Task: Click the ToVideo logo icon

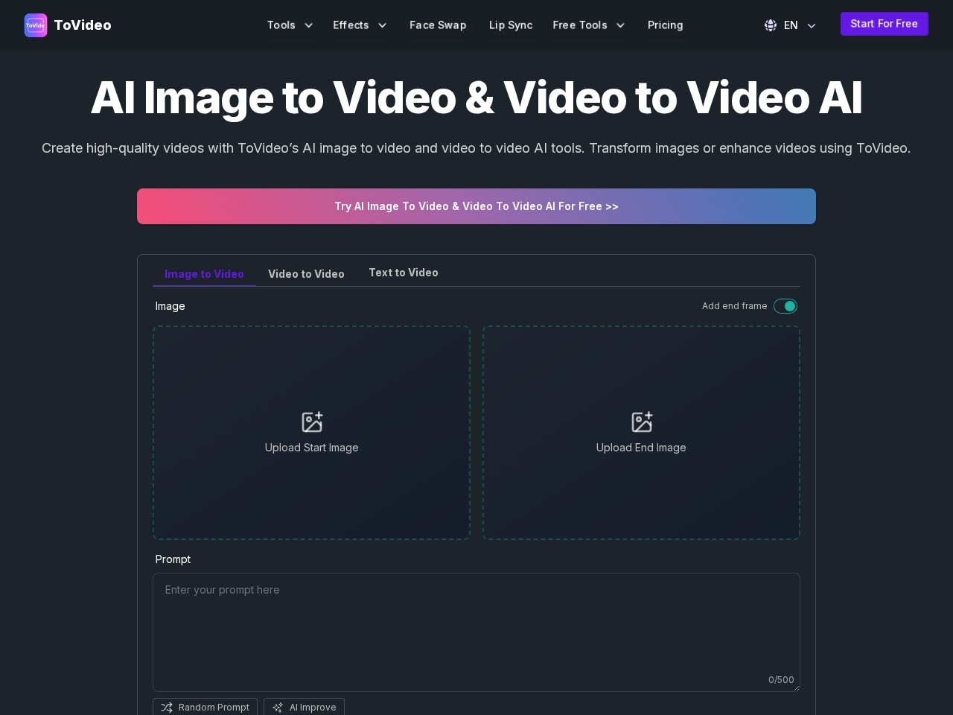Action: tap(35, 25)
